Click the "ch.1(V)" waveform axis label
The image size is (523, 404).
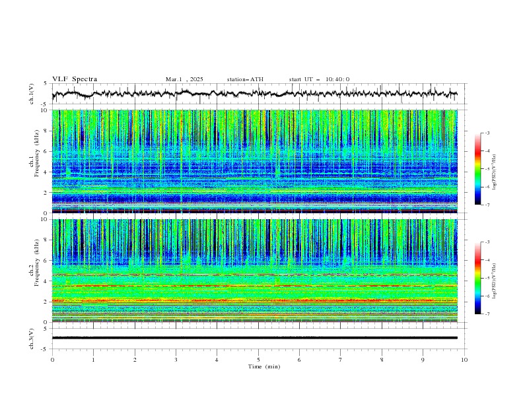coord(32,94)
